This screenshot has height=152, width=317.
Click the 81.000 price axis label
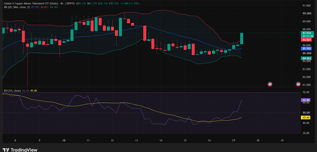[x=307, y=85]
